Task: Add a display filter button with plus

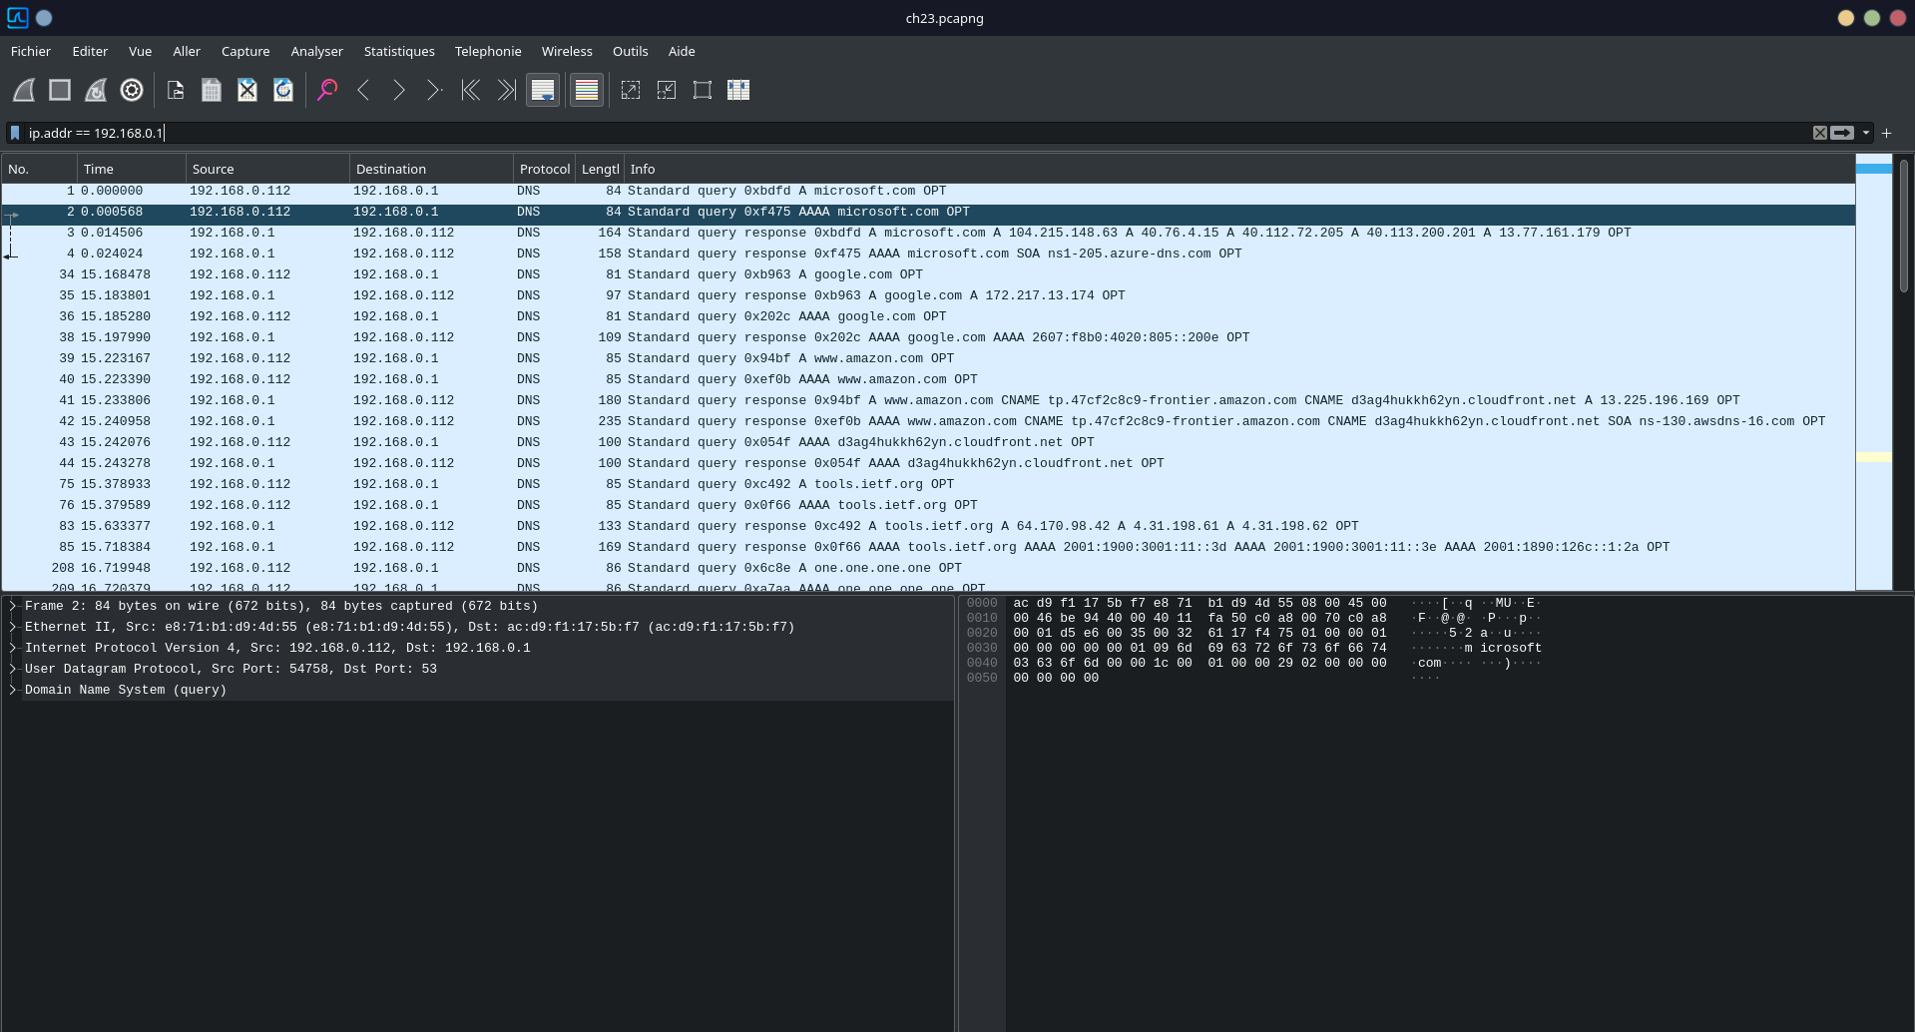Action: [x=1887, y=133]
